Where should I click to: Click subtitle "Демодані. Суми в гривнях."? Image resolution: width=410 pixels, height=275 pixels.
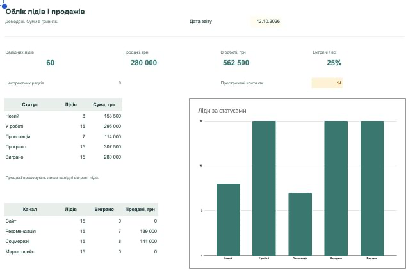tap(31, 22)
